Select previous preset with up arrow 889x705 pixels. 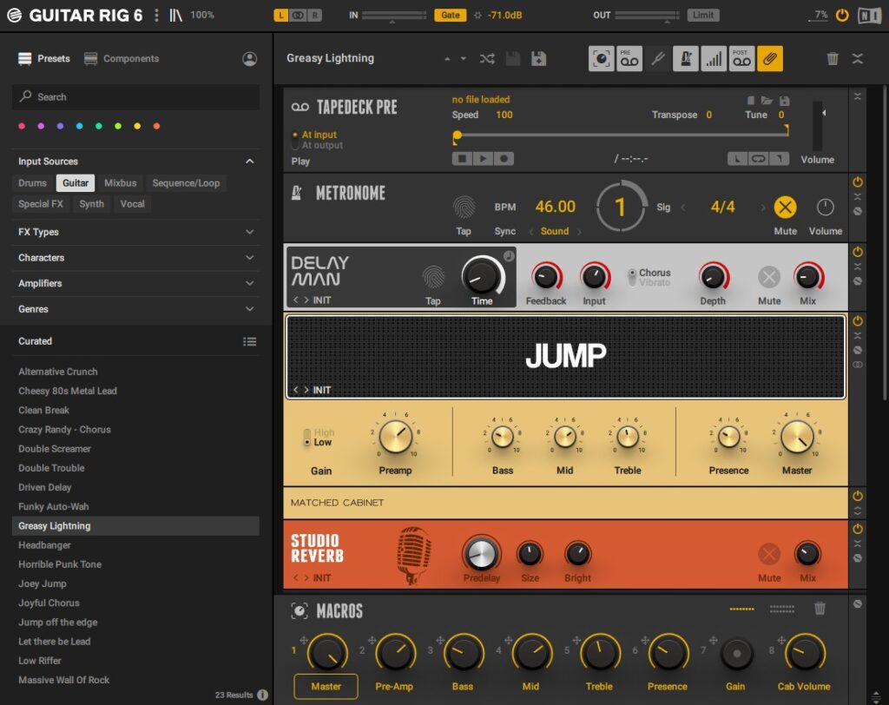click(x=447, y=58)
